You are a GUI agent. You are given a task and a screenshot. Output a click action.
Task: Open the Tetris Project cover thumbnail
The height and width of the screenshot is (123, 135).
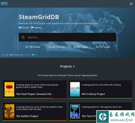pos(75,111)
